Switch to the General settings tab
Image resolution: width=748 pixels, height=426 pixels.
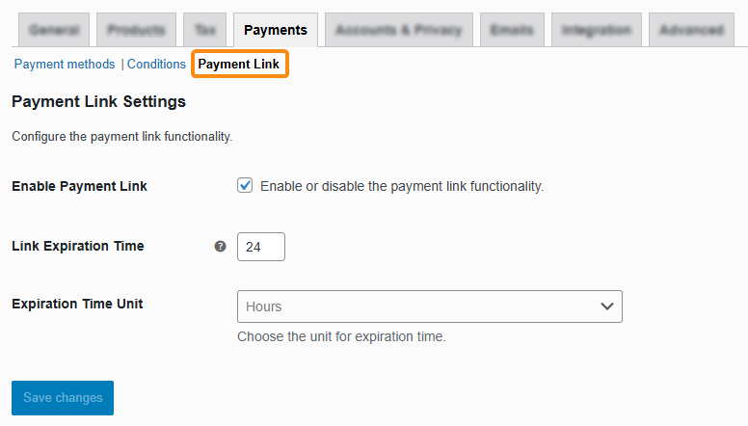[54, 31]
